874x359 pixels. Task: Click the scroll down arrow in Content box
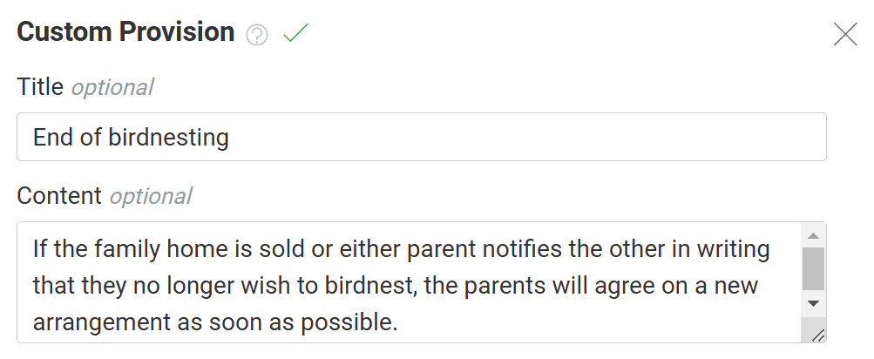[x=813, y=303]
